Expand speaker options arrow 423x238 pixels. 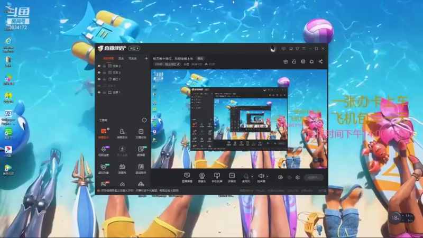pyautogui.click(x=268, y=177)
